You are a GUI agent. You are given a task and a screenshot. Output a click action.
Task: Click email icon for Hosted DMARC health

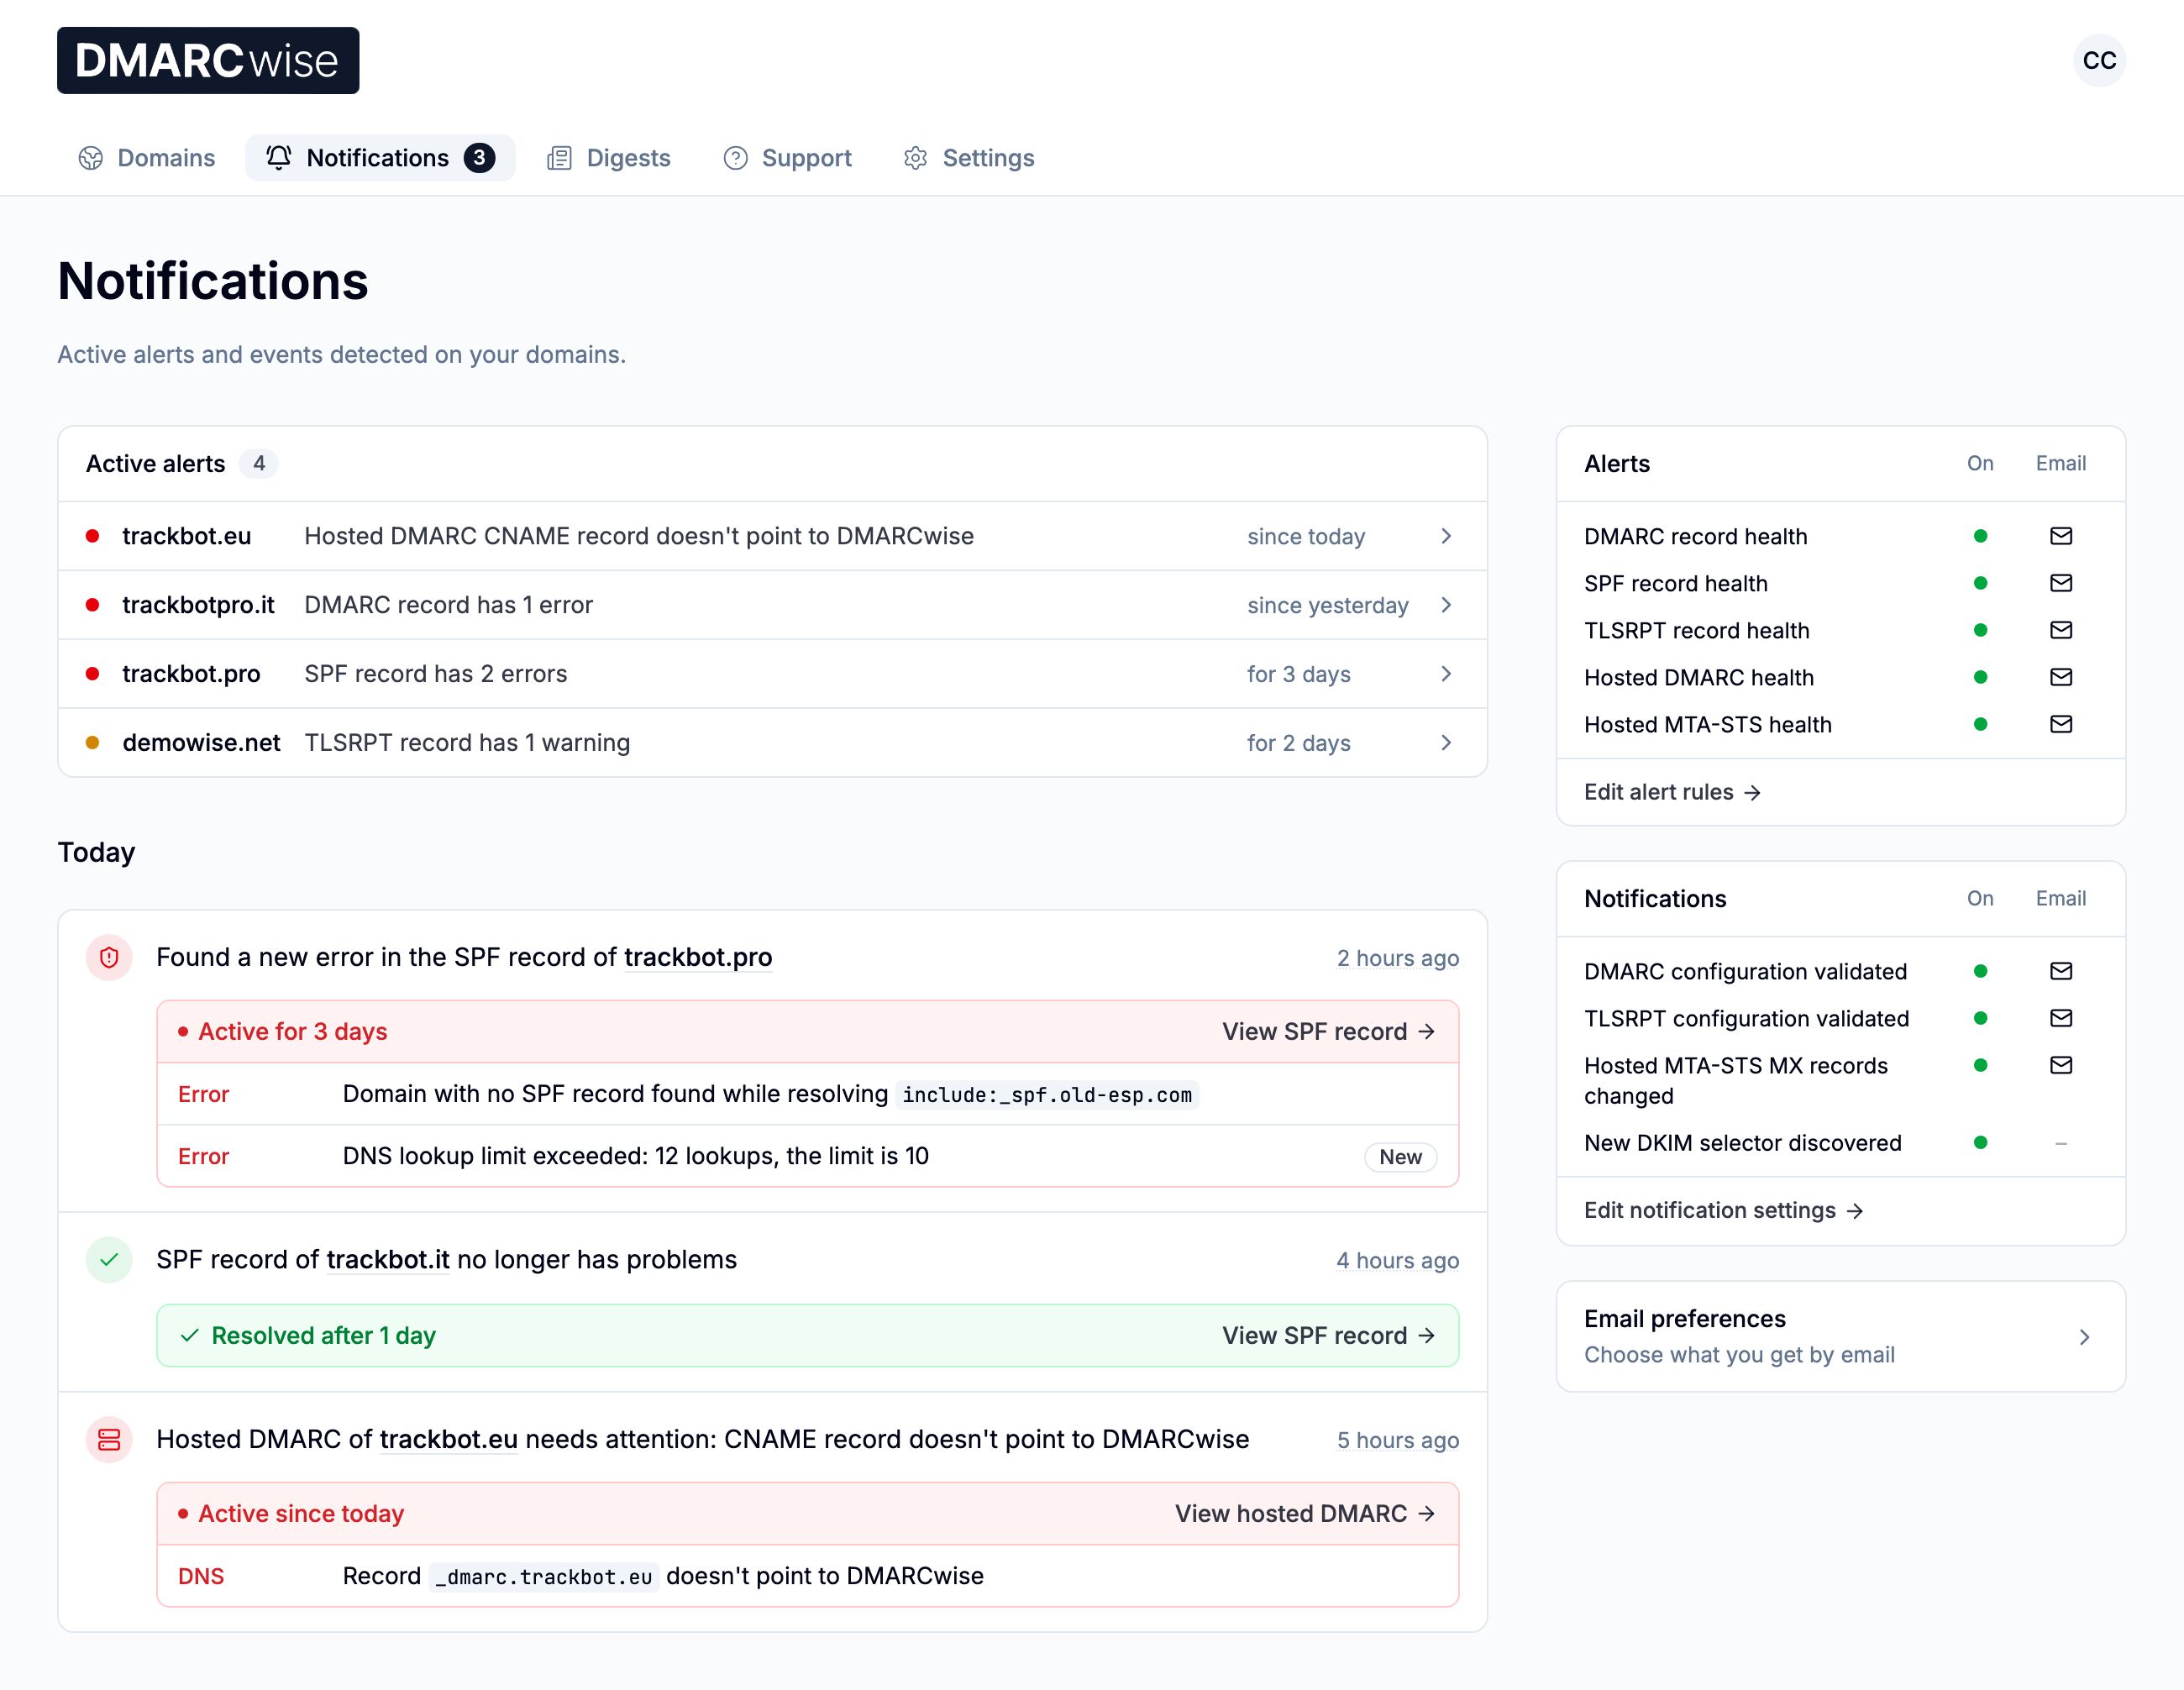[2061, 677]
